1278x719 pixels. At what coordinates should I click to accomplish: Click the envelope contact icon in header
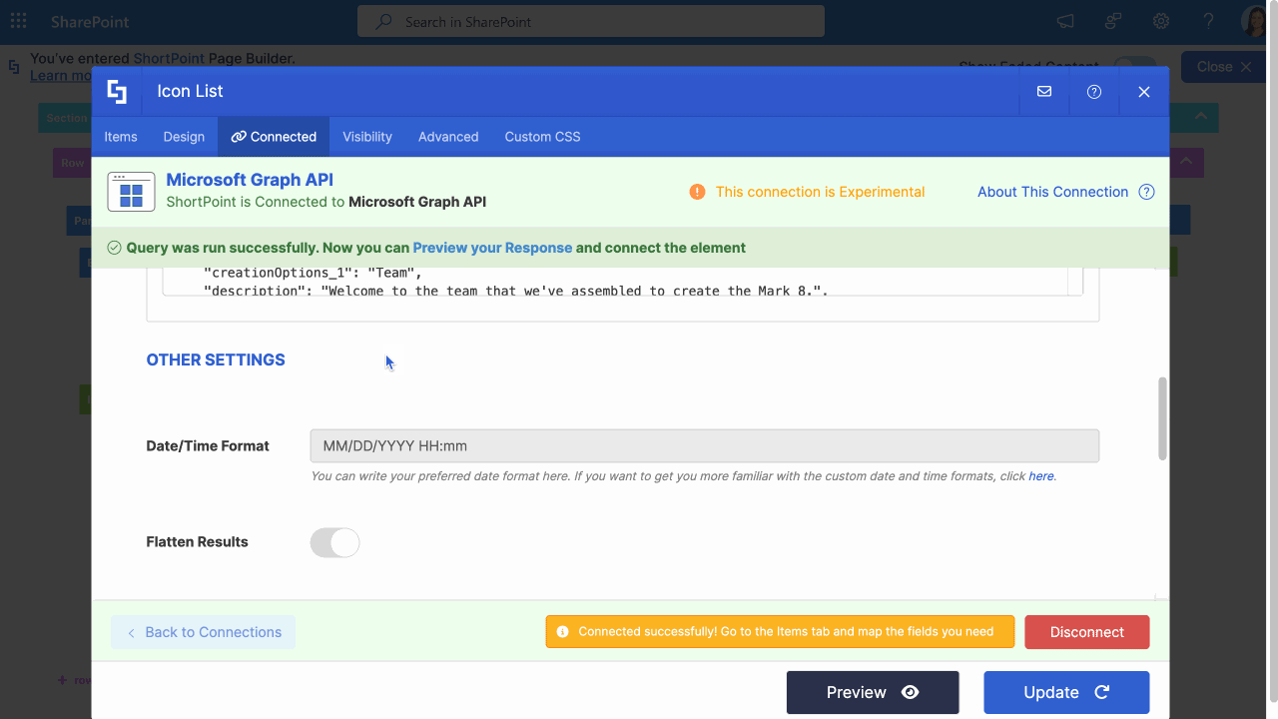tap(1044, 92)
